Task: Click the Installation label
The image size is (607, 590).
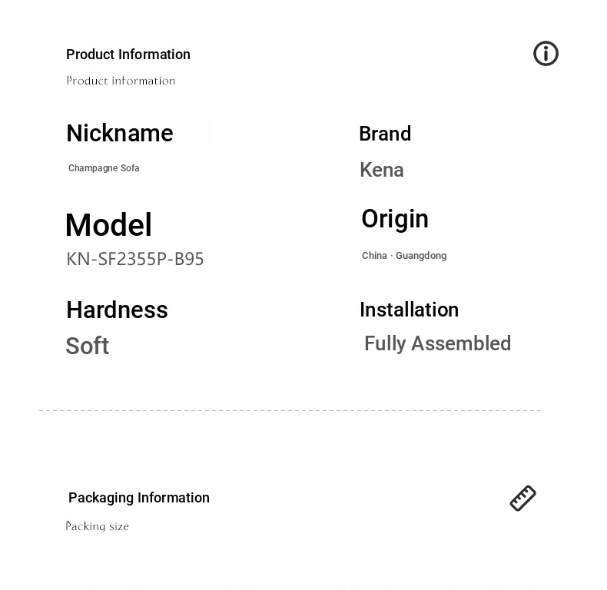Action: coord(410,310)
